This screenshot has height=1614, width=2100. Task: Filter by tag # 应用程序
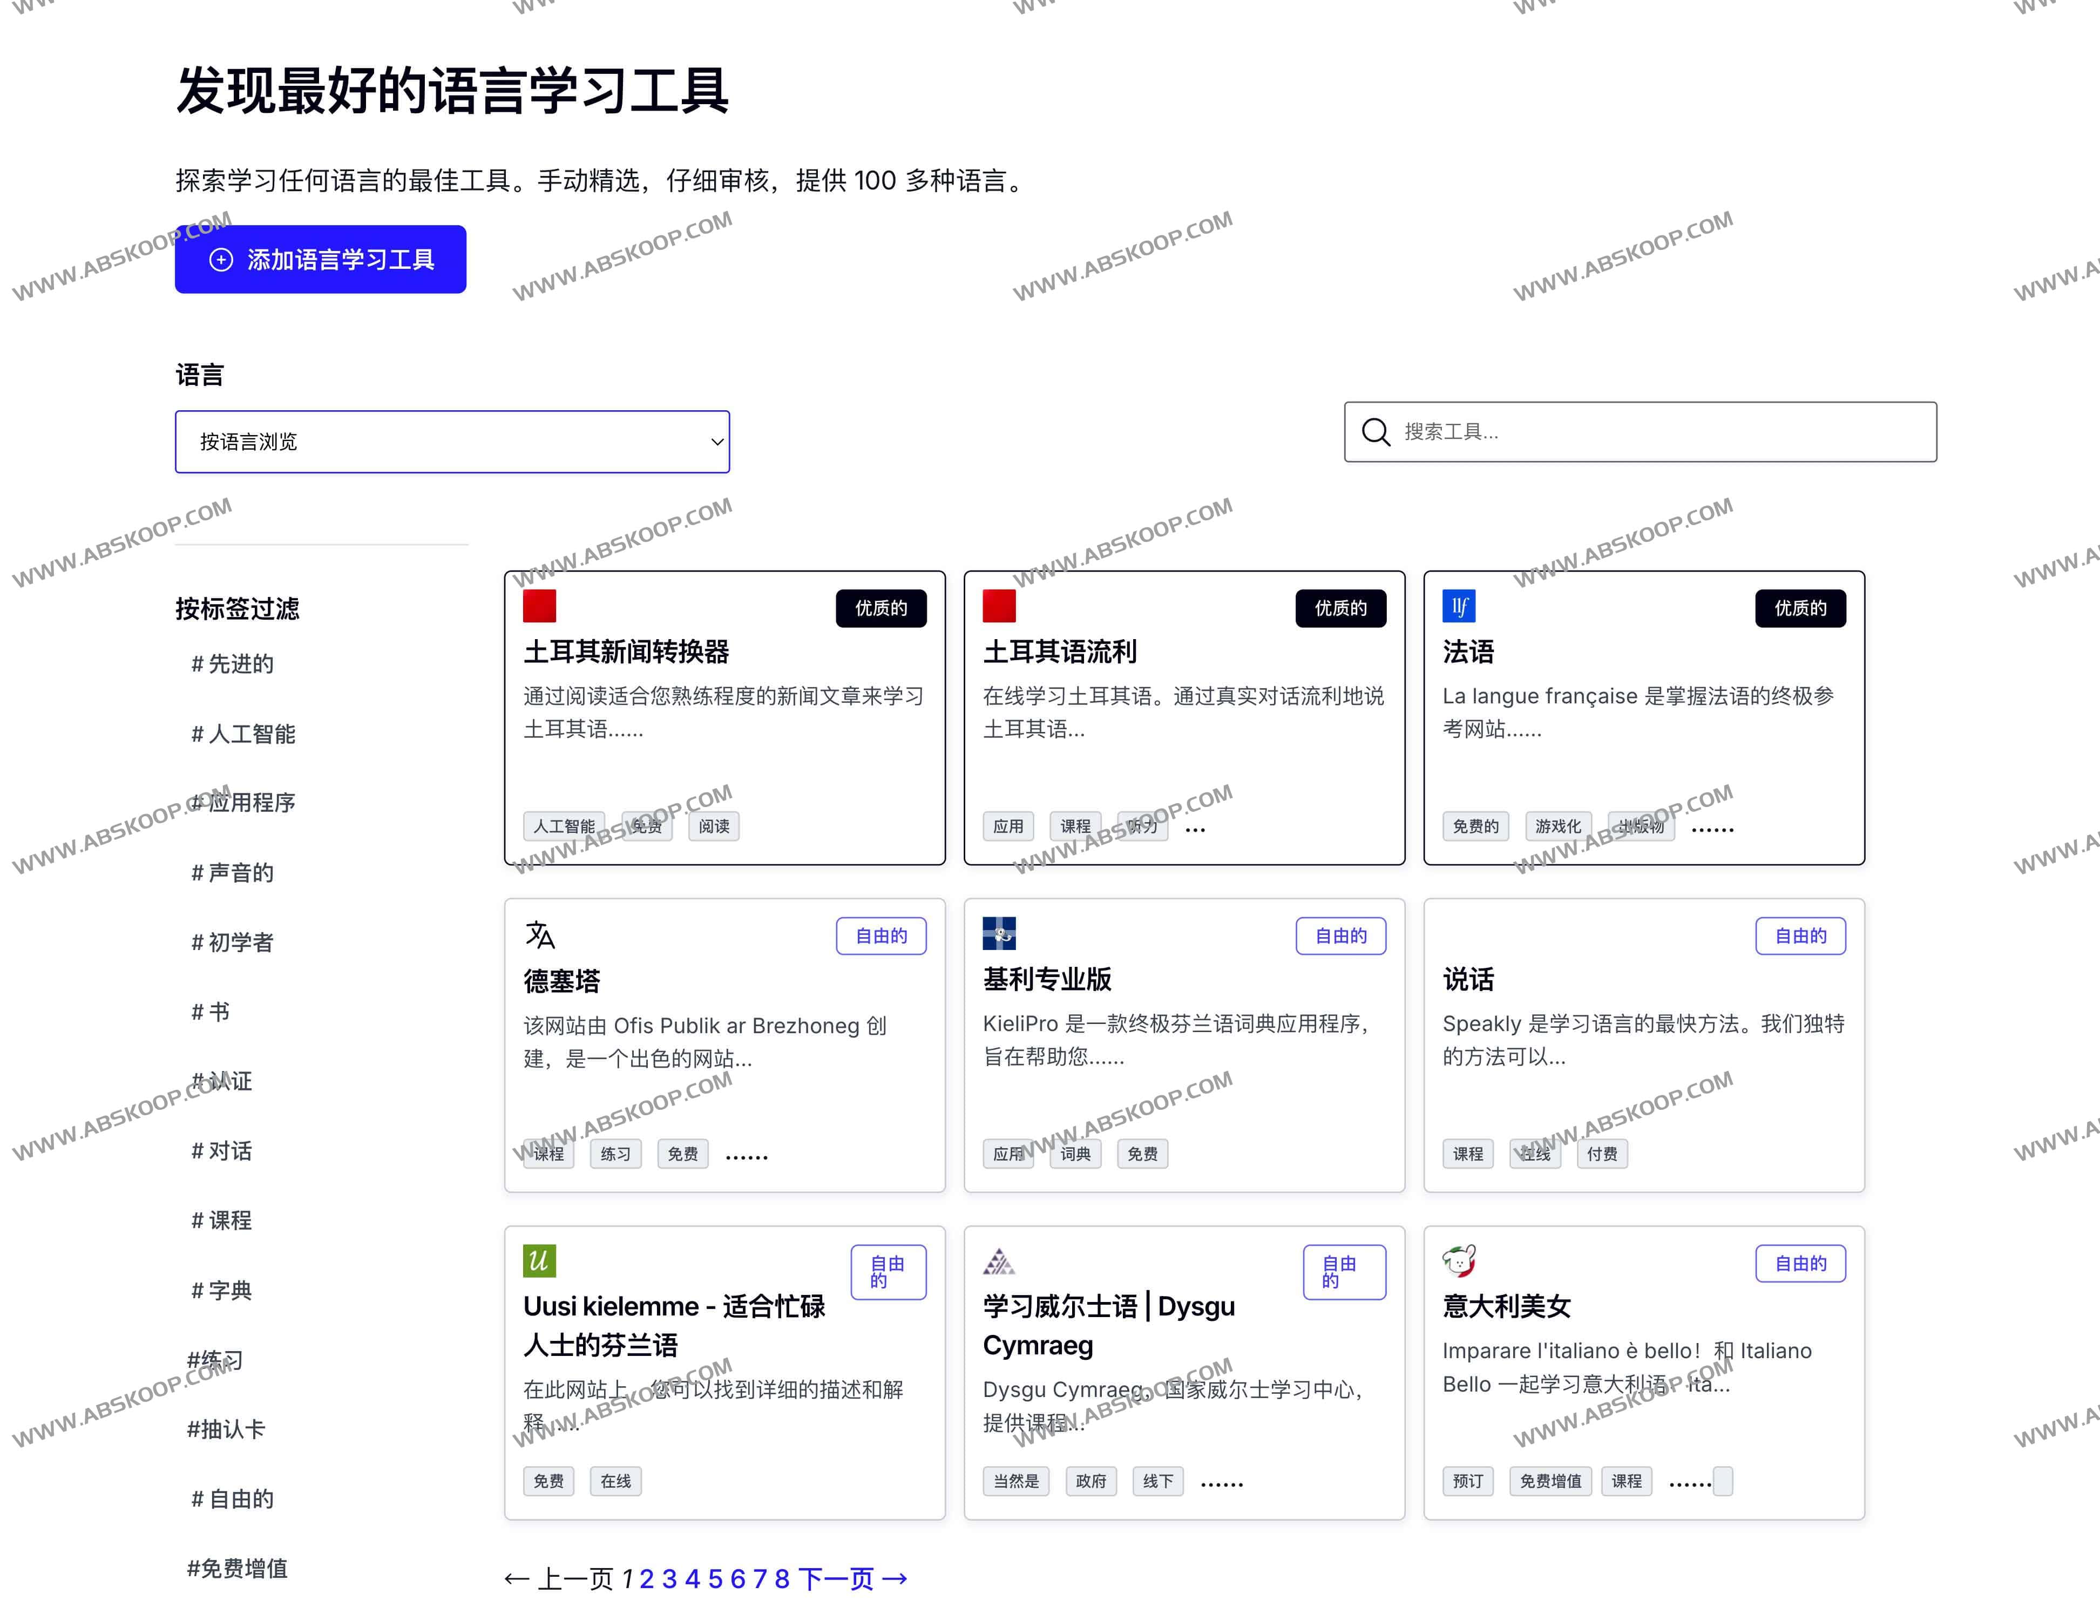(x=243, y=802)
